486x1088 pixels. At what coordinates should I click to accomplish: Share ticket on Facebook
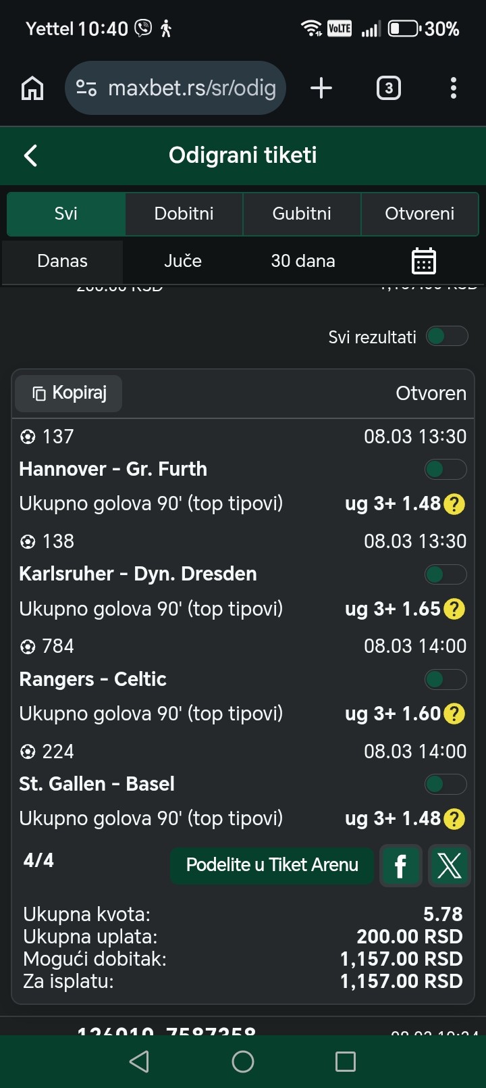pyautogui.click(x=400, y=865)
